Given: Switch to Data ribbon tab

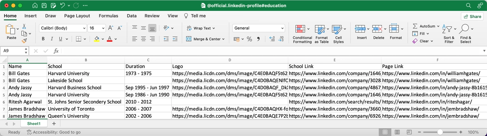Looking at the screenshot, I should point(132,16).
